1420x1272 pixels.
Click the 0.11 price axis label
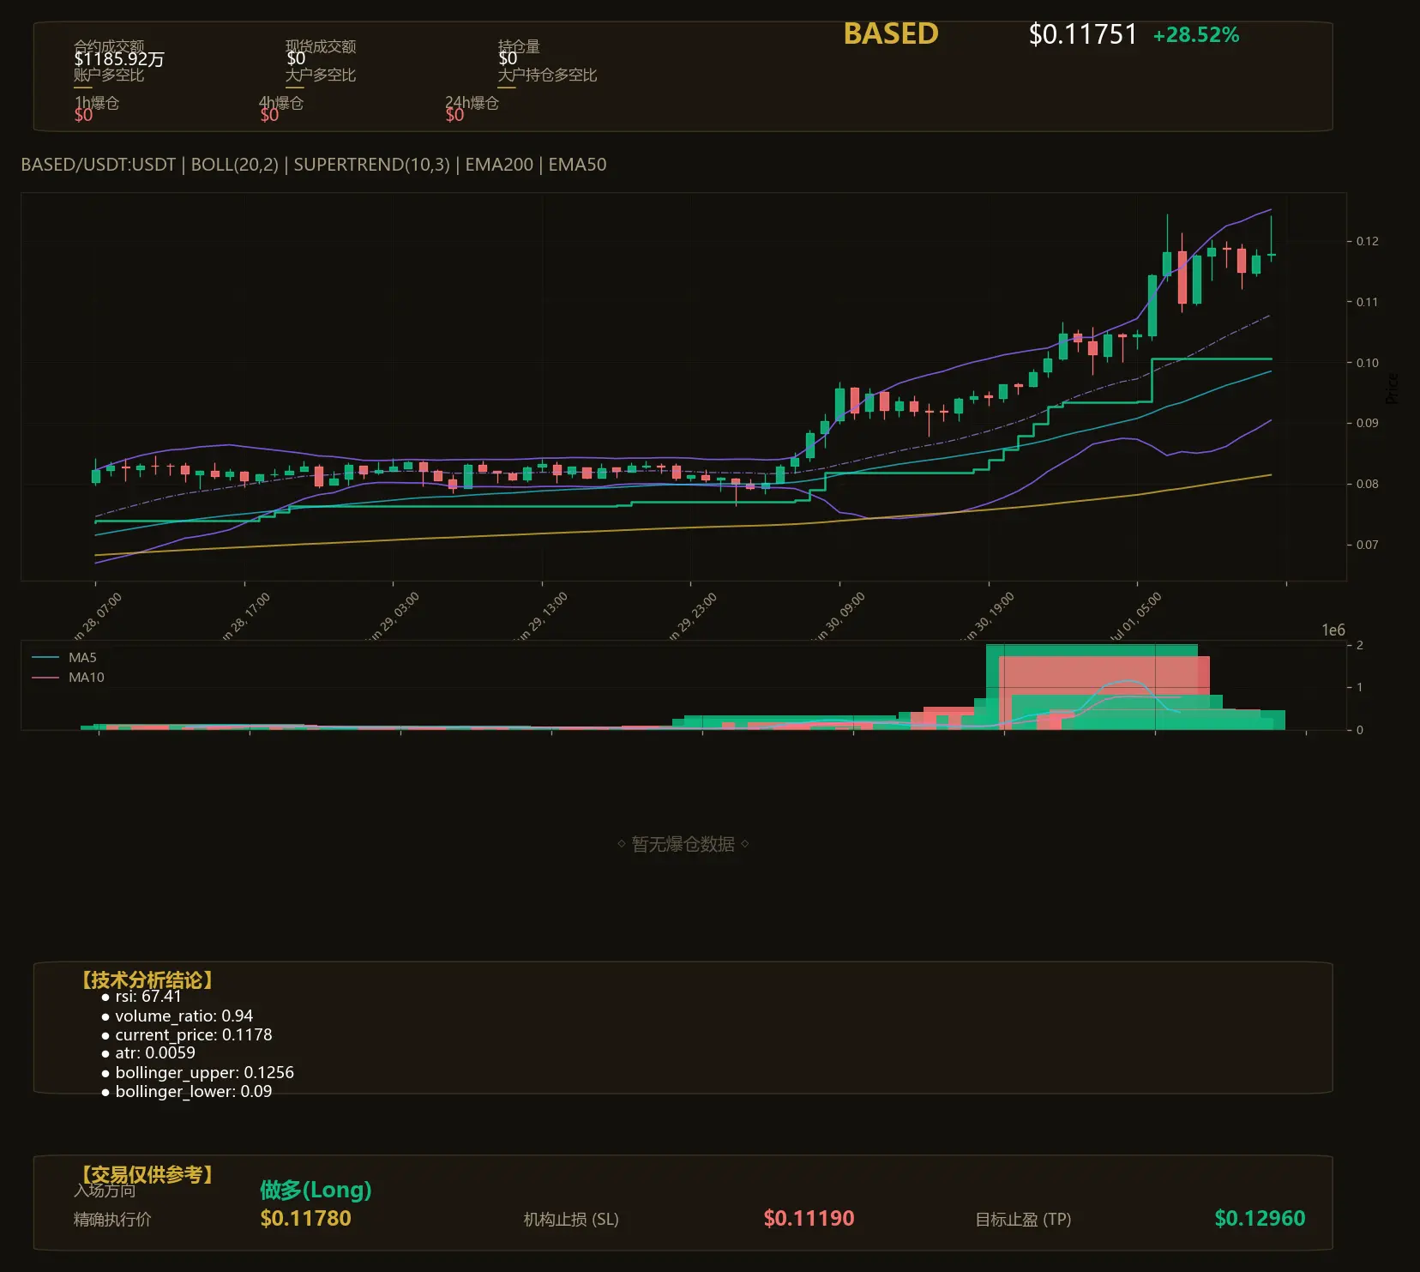click(1367, 302)
